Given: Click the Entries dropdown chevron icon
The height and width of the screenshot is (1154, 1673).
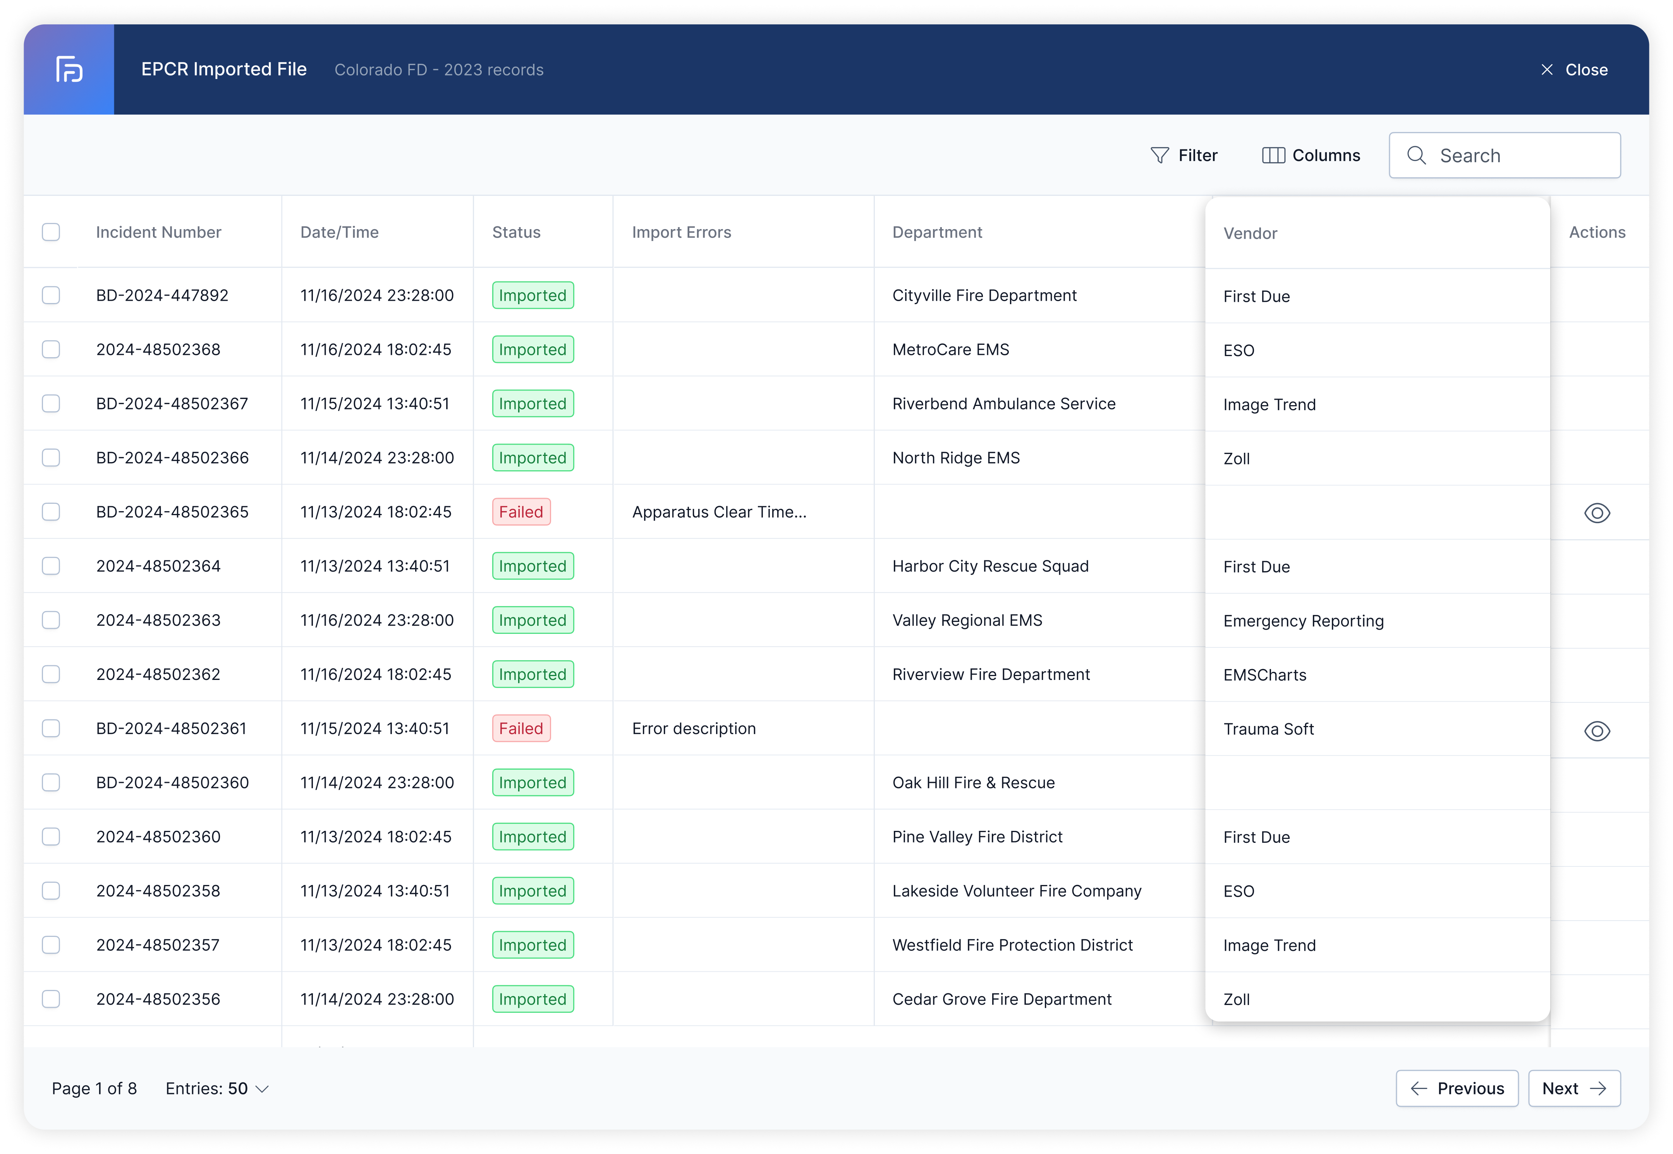Looking at the screenshot, I should (262, 1089).
